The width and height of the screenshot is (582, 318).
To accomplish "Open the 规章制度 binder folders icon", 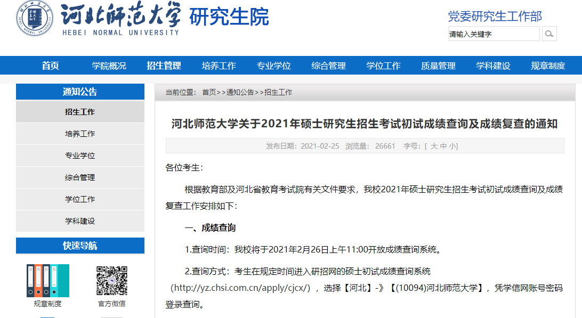I will [x=48, y=281].
